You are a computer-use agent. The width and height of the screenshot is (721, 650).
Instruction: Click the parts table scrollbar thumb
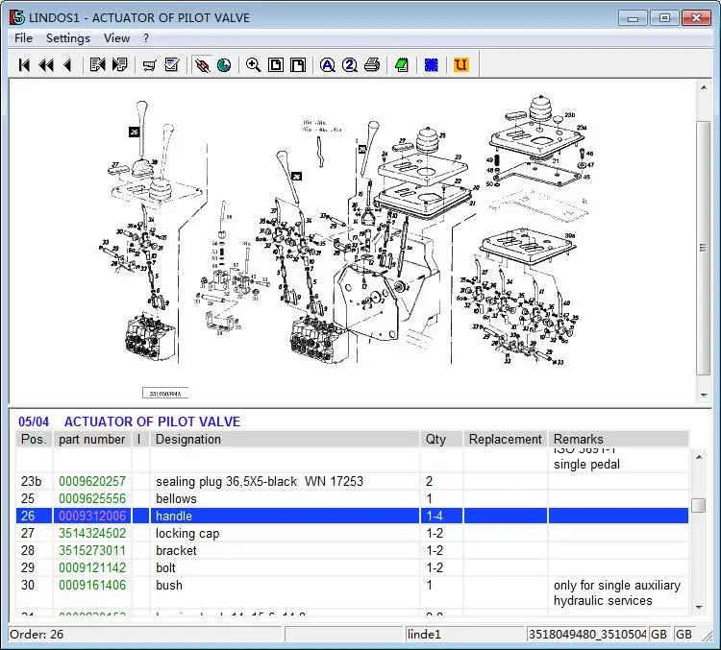(699, 505)
